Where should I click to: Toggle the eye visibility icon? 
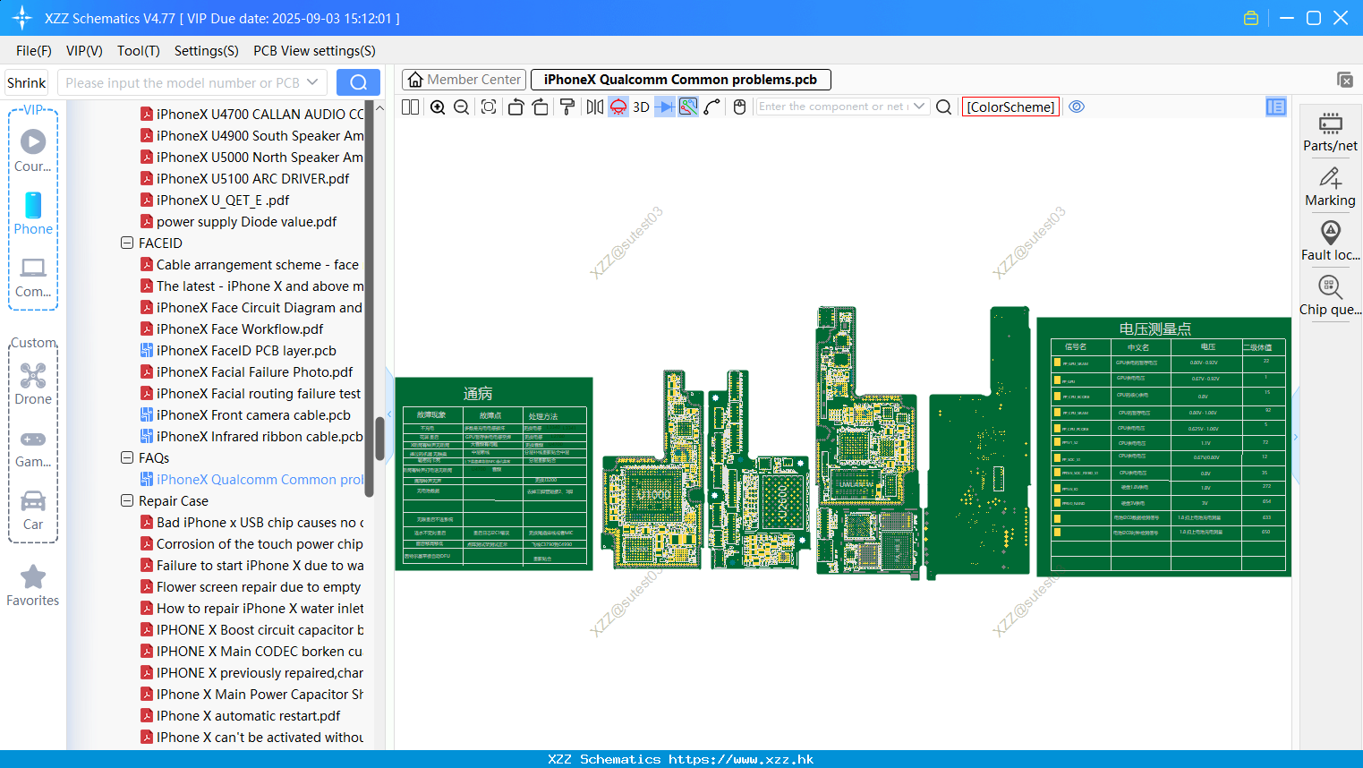tap(1077, 107)
